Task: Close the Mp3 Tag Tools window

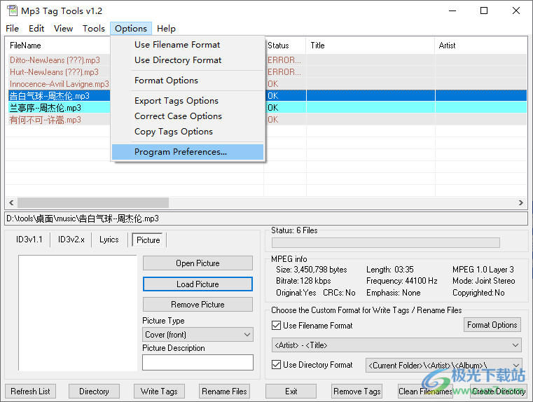Action: coord(516,11)
